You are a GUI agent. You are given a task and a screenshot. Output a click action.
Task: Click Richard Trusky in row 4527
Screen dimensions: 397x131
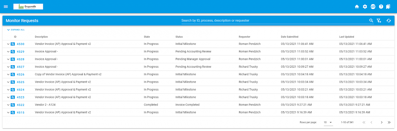[248, 67]
